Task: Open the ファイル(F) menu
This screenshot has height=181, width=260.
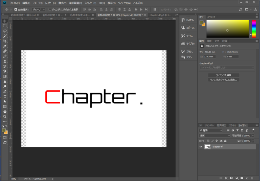Action: coord(14,3)
